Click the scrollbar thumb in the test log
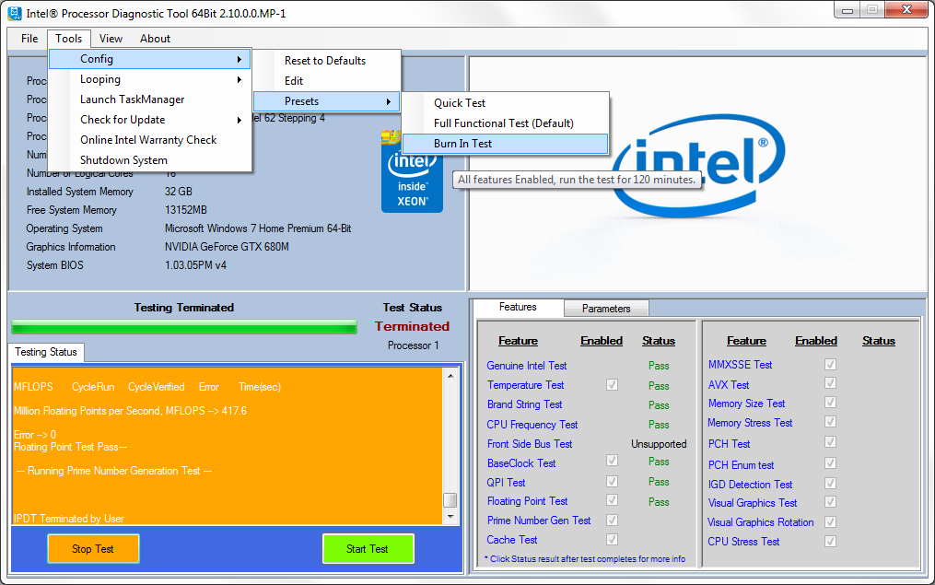Viewport: 935px width, 585px height. click(450, 499)
